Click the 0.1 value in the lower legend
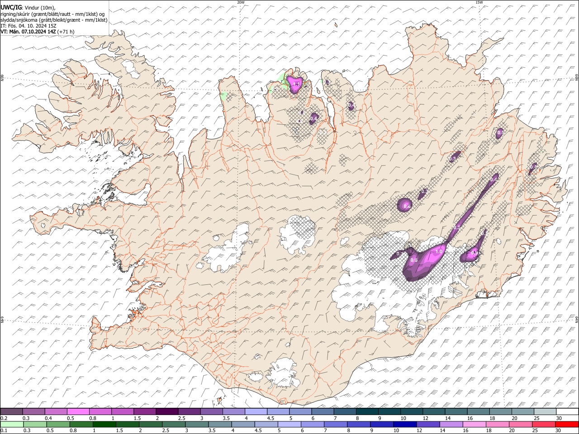 4,430
